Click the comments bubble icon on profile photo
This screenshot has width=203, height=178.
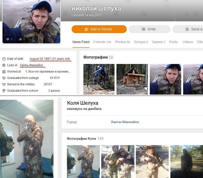click(8, 39)
